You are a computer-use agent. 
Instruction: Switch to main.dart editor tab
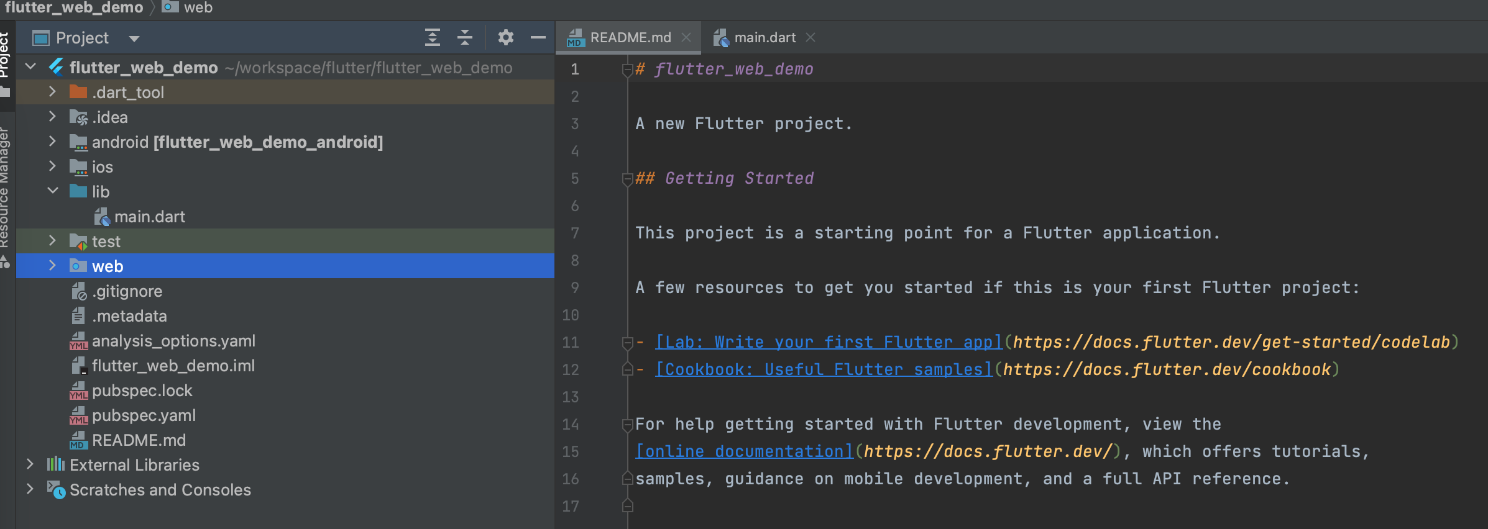click(765, 38)
